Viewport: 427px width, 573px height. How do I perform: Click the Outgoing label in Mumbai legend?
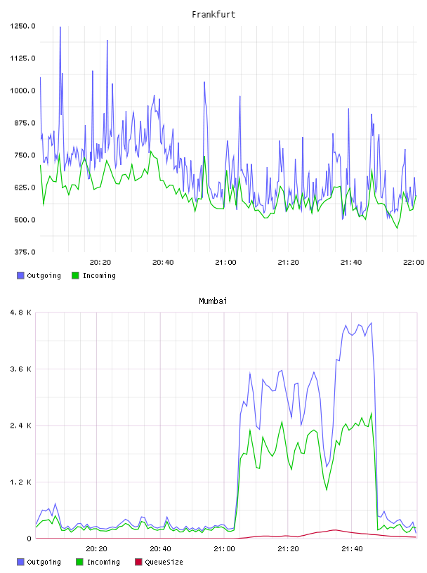(x=44, y=562)
